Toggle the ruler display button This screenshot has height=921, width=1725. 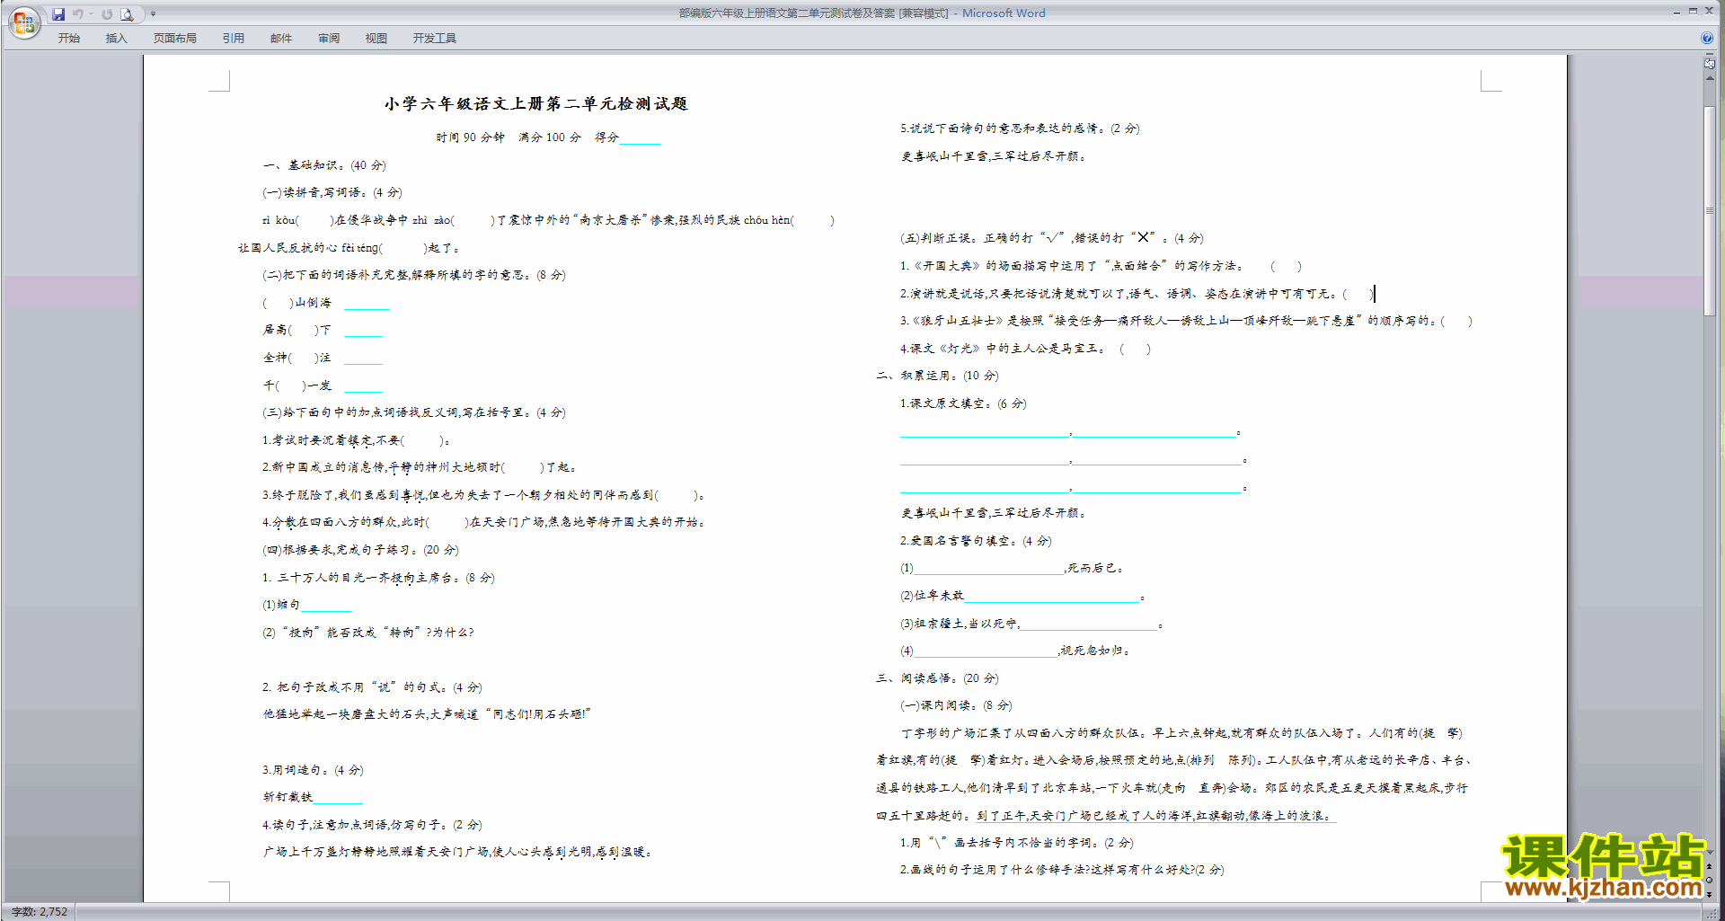tap(1710, 65)
